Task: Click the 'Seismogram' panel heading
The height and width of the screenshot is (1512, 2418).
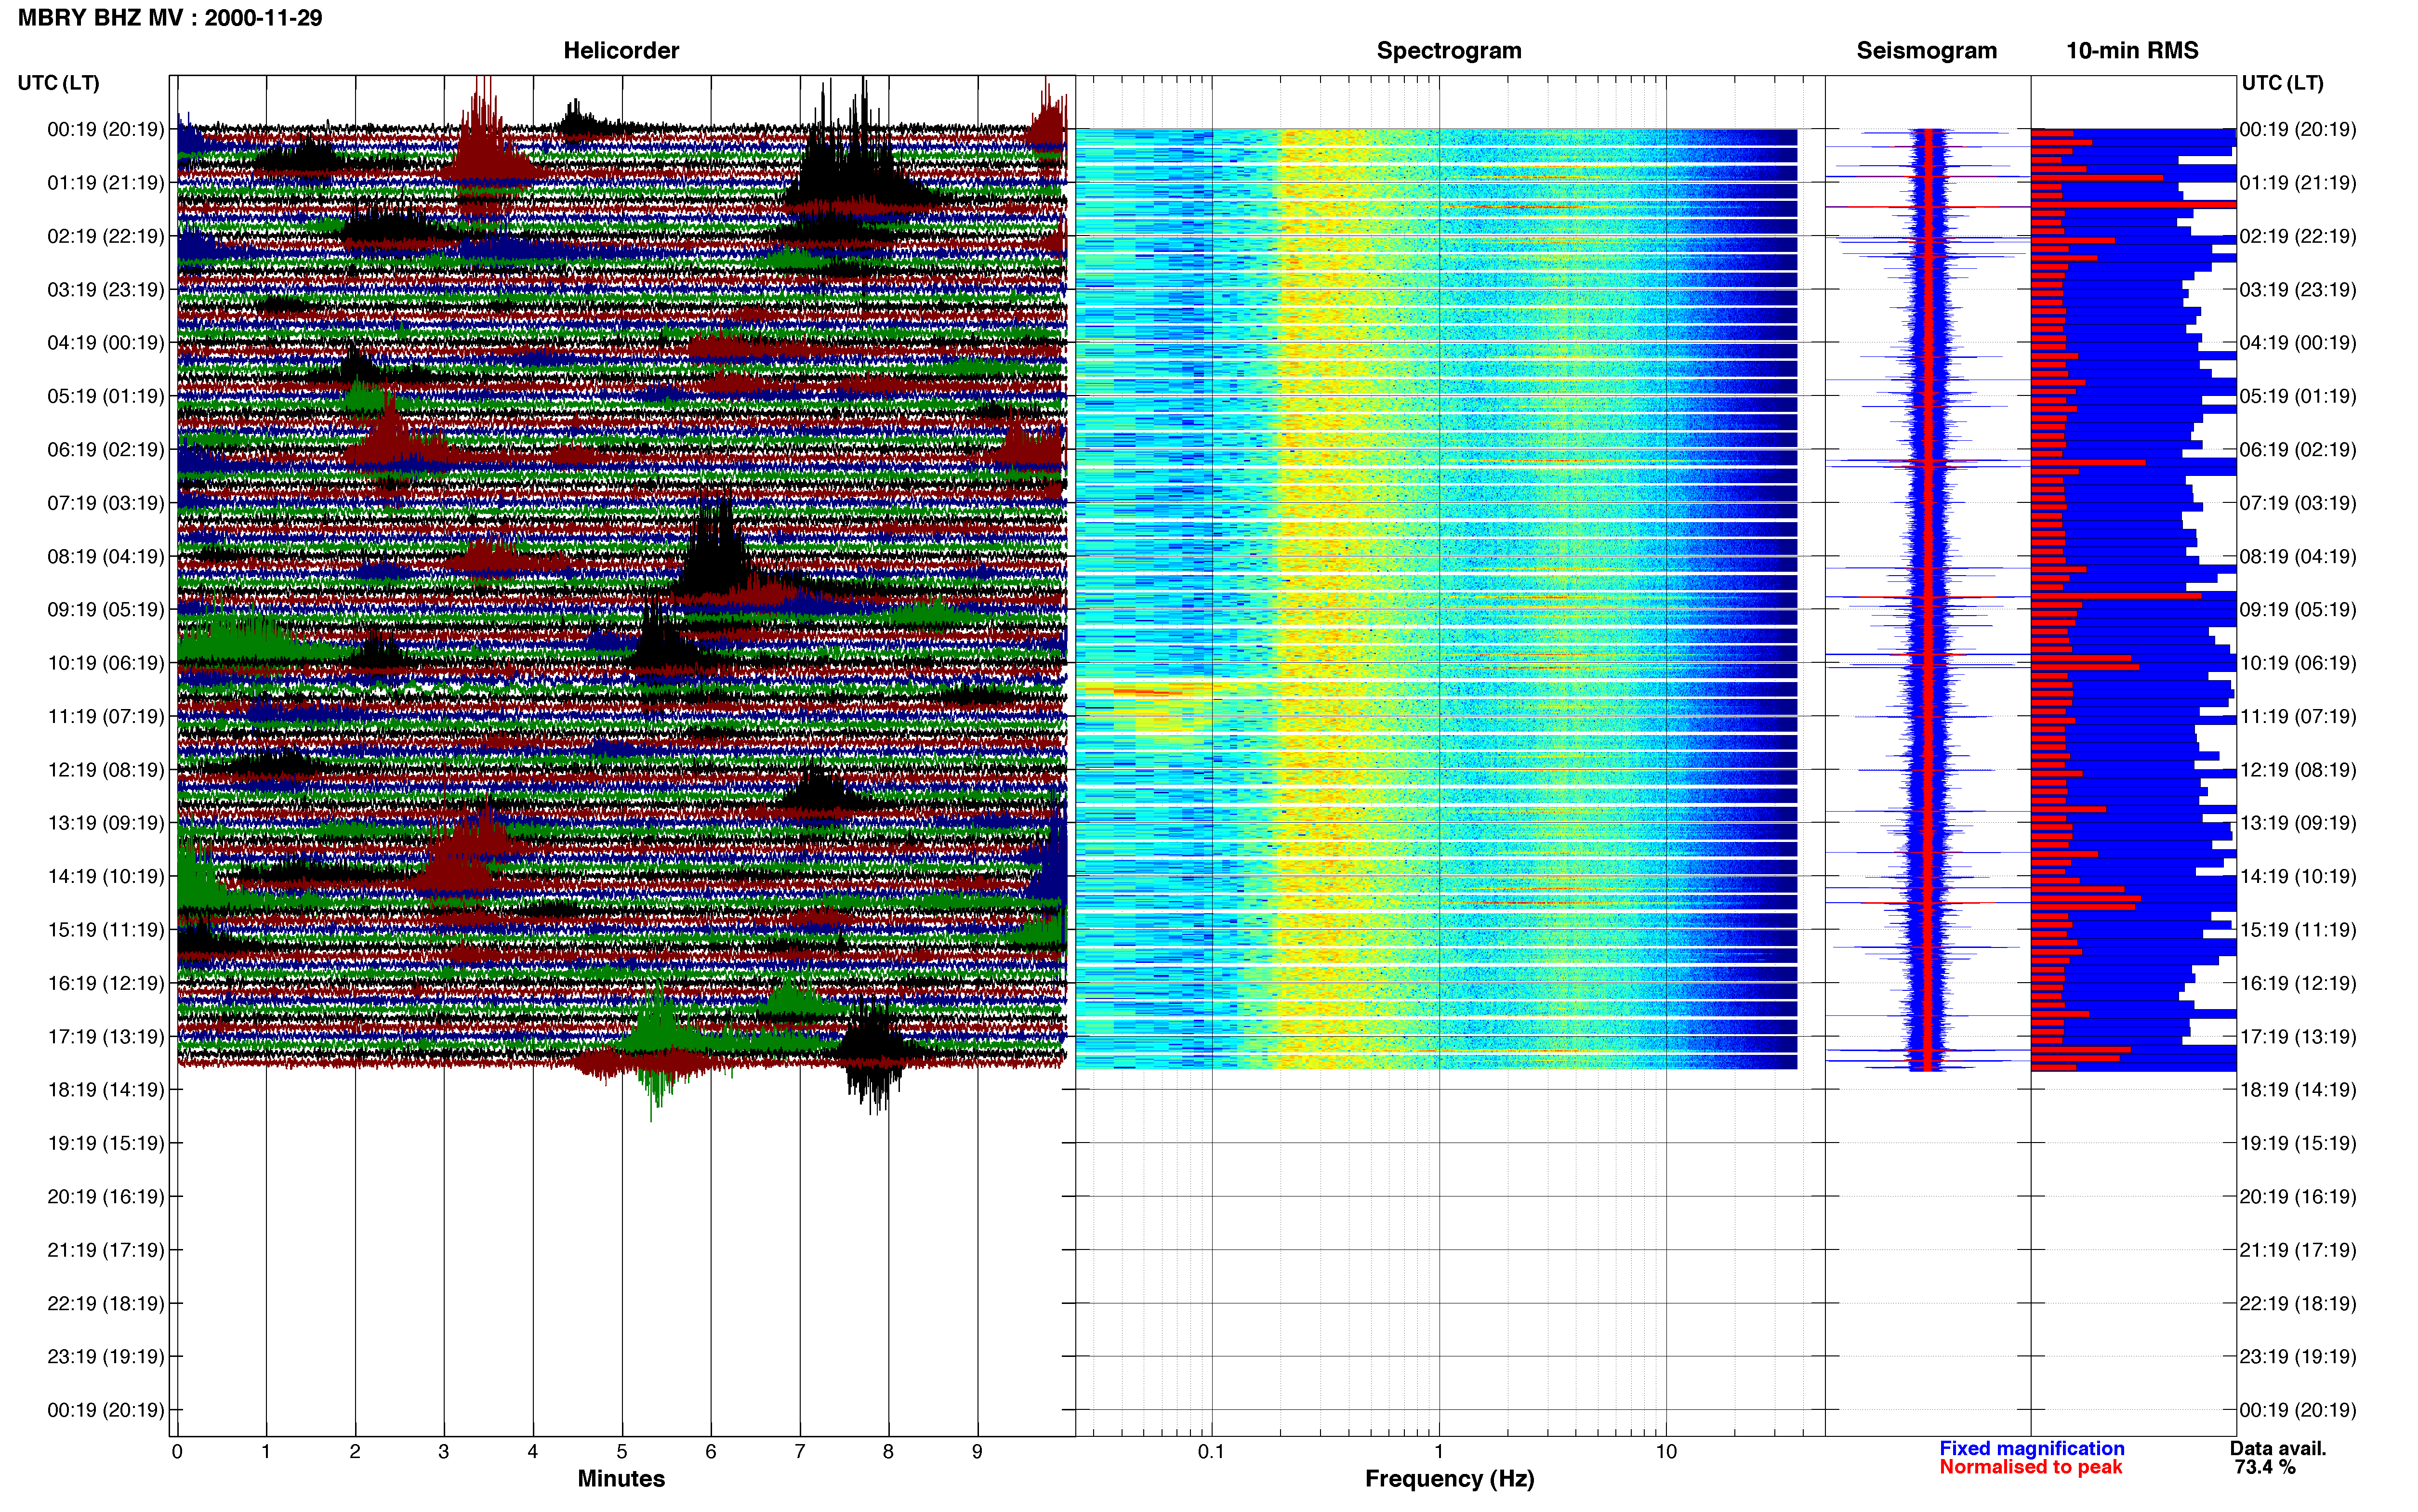Action: pos(1926,51)
